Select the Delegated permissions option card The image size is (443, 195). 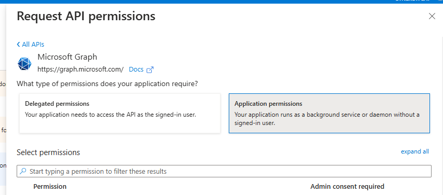point(120,113)
